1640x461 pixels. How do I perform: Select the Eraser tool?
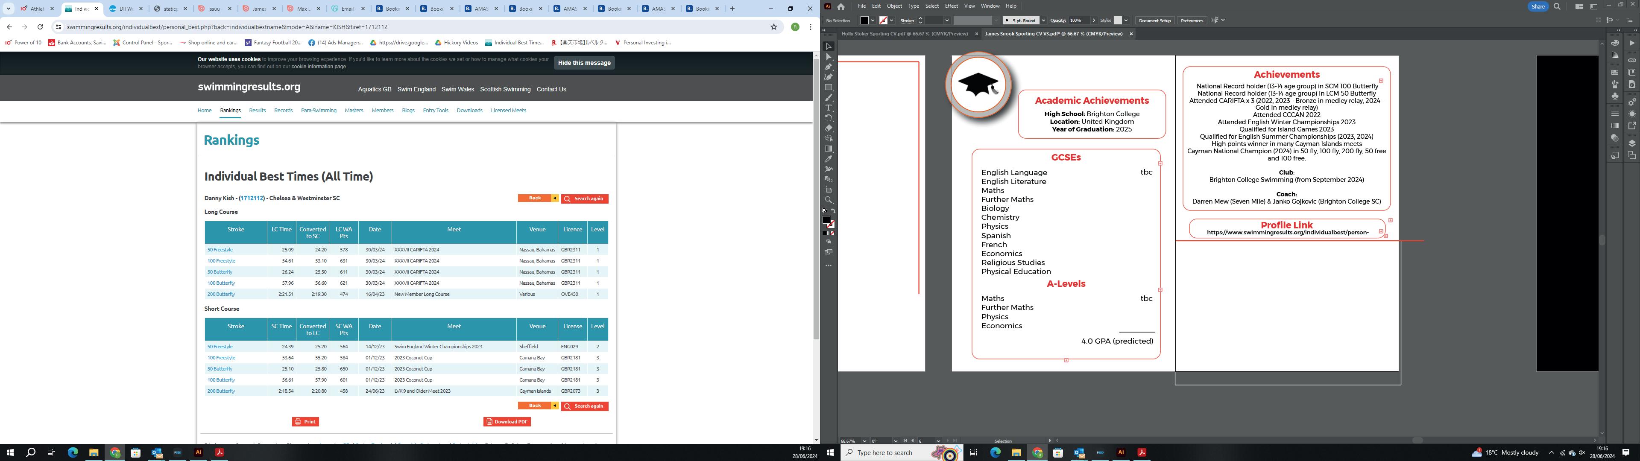tap(828, 128)
